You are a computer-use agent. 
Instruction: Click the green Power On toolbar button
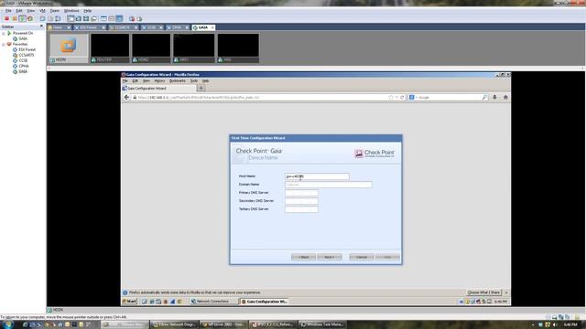click(22, 18)
